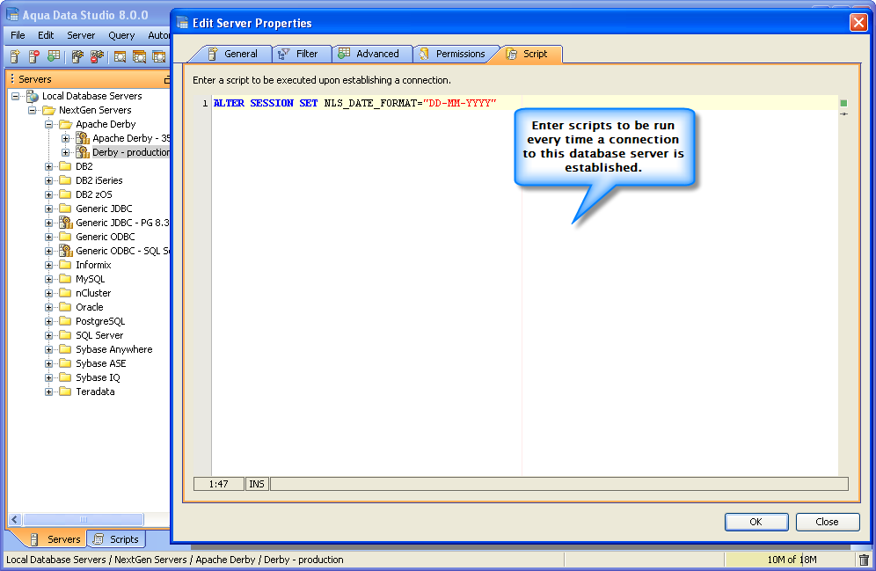Click the status bar server path text
The image size is (876, 571).
point(175,560)
